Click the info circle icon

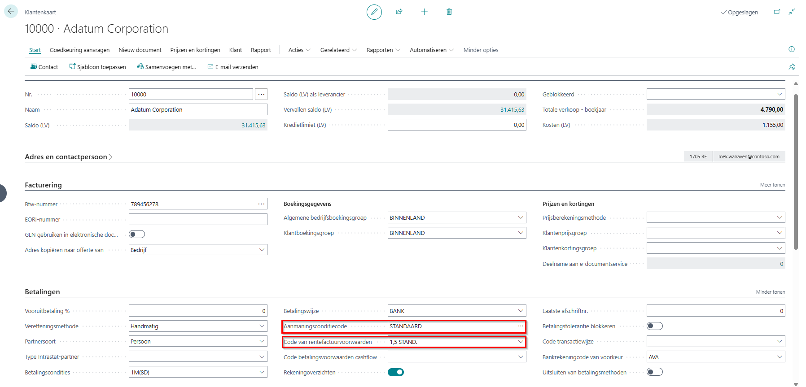click(792, 49)
